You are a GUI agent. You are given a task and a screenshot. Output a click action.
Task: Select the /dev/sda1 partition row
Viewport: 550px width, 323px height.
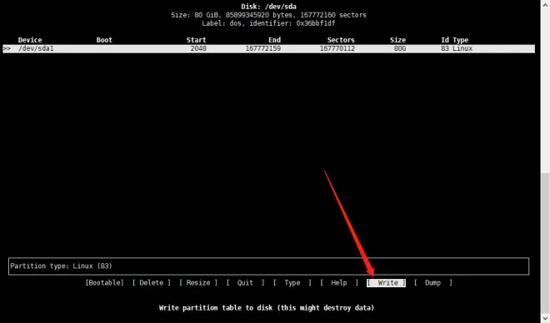pos(268,48)
